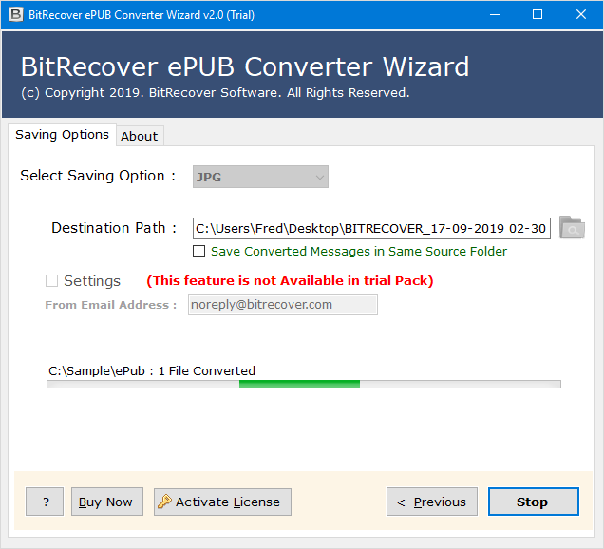Click the Activate License button label
Screen dimensions: 604x549
[228, 502]
